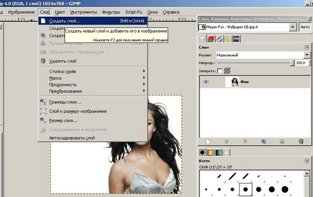Select the largest round brush

pos(285,189)
